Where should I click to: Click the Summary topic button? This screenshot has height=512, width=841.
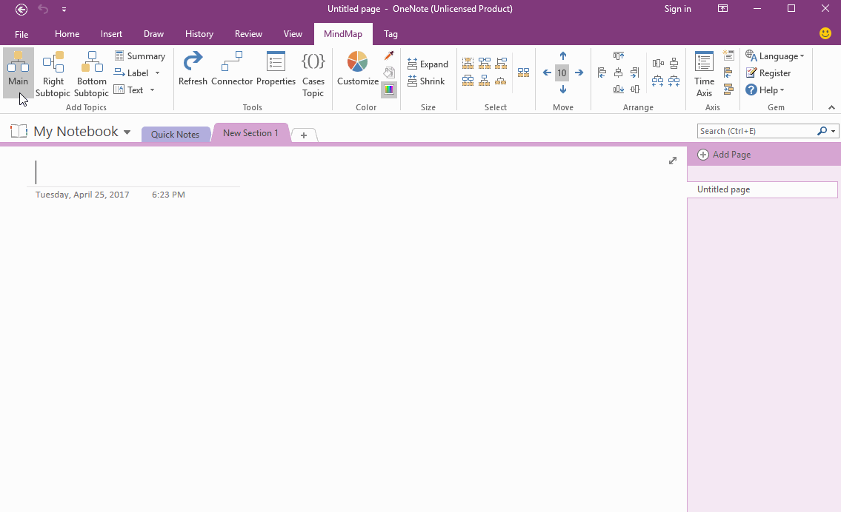[139, 56]
